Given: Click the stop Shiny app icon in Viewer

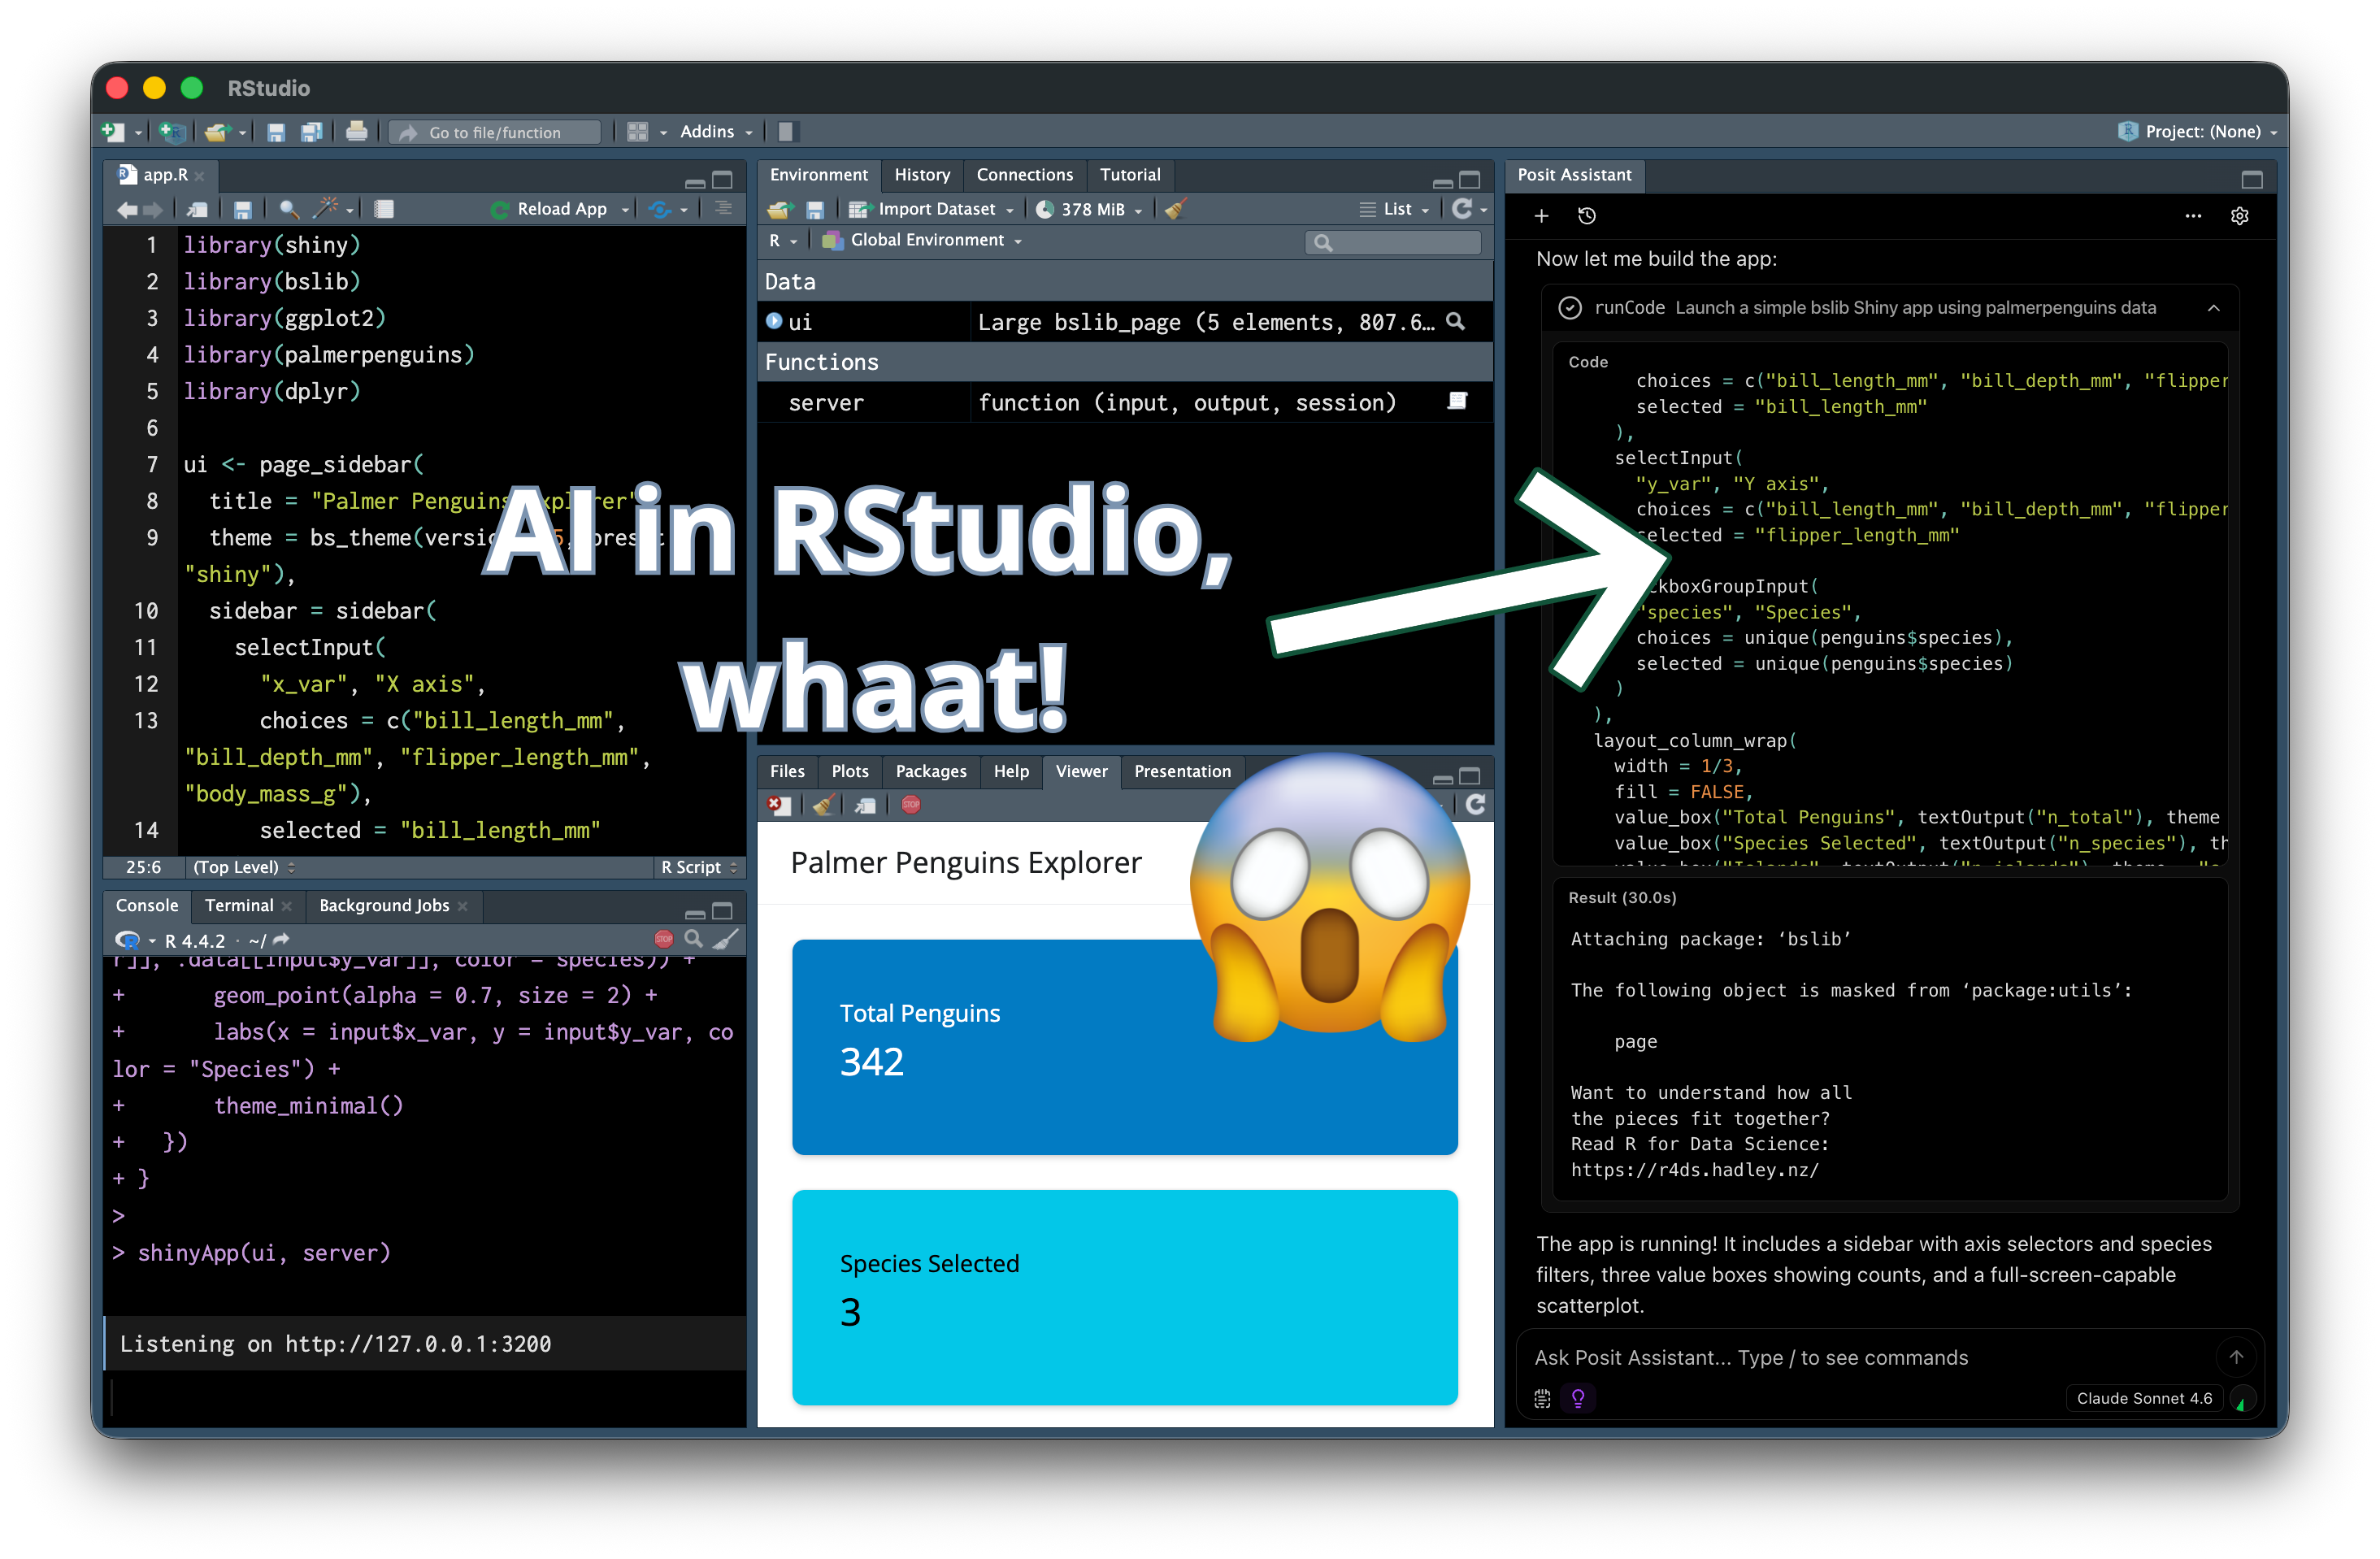Looking at the screenshot, I should [911, 805].
